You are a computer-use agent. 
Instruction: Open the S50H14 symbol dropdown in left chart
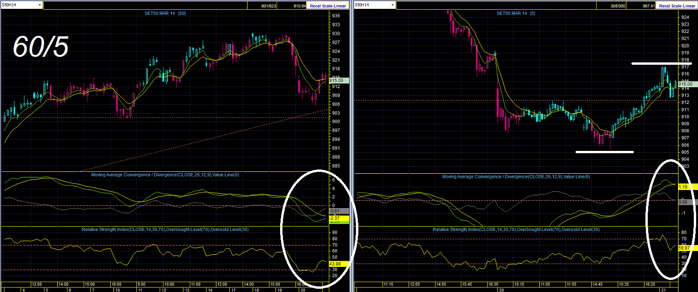click(x=40, y=5)
